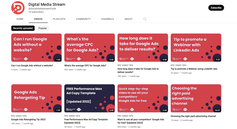Open the 'Webinar with LinkedIn Ads' thumbnail
237x129 pixels.
(x=196, y=47)
